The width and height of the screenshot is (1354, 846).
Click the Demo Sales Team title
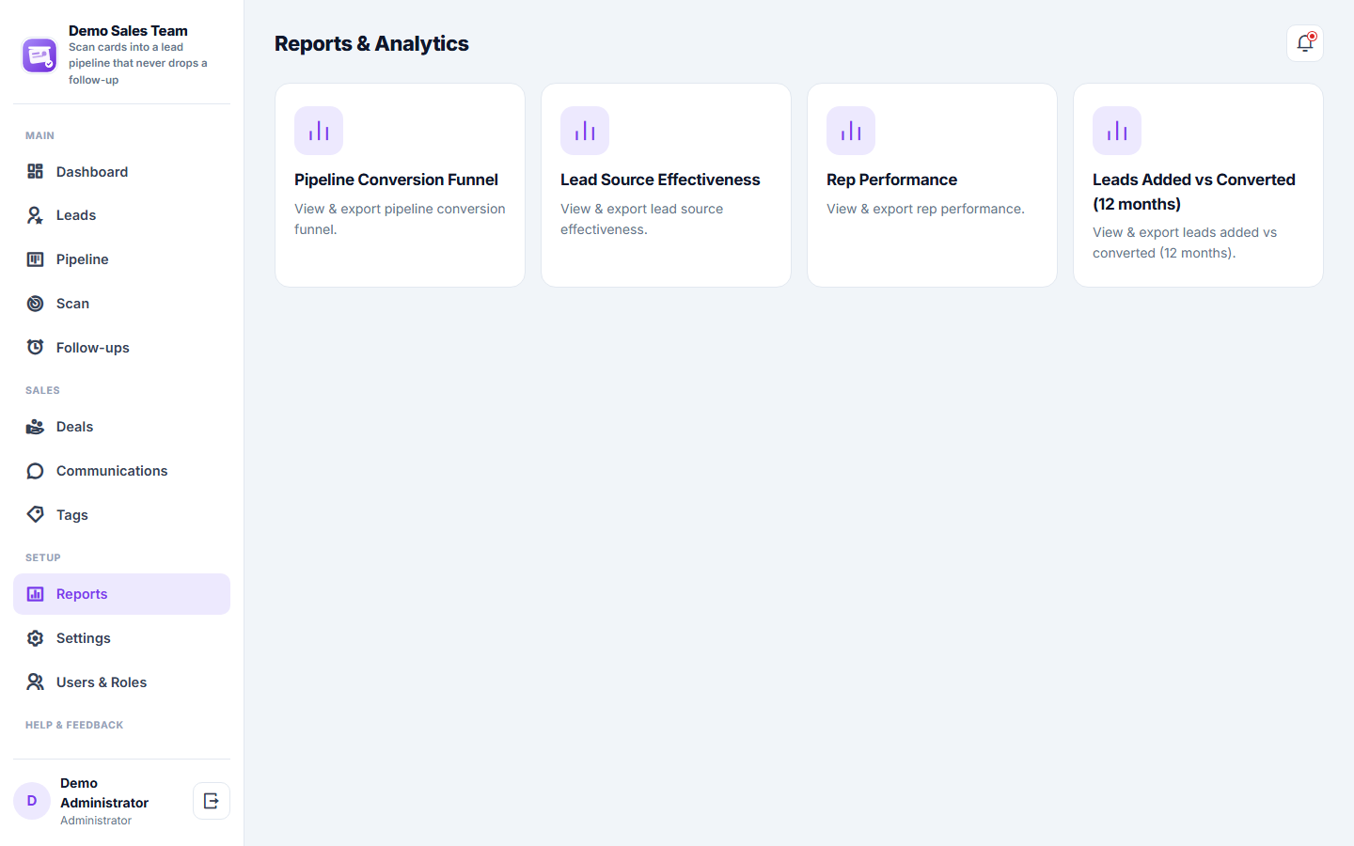(128, 31)
